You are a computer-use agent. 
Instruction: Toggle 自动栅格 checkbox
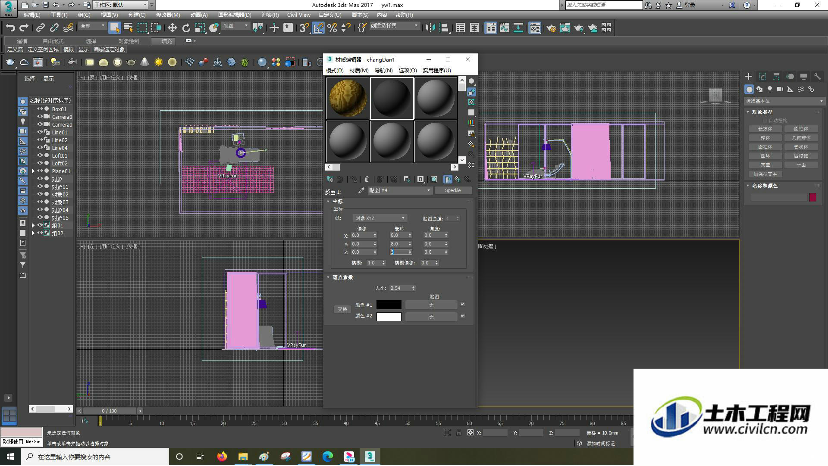765,121
